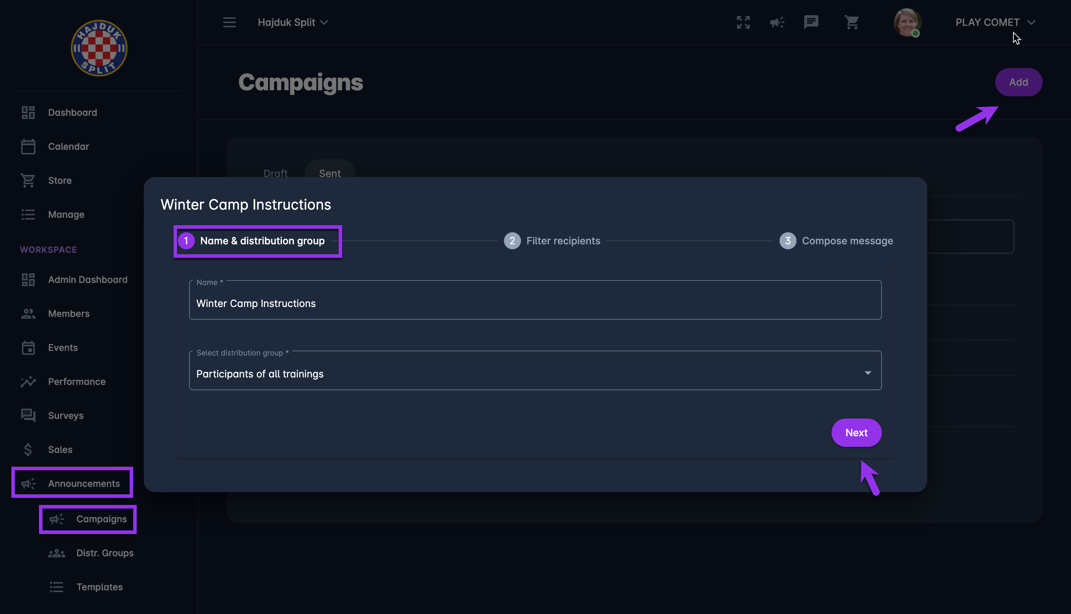Viewport: 1071px width, 614px height.
Task: Click the user profile avatar
Action: [907, 22]
